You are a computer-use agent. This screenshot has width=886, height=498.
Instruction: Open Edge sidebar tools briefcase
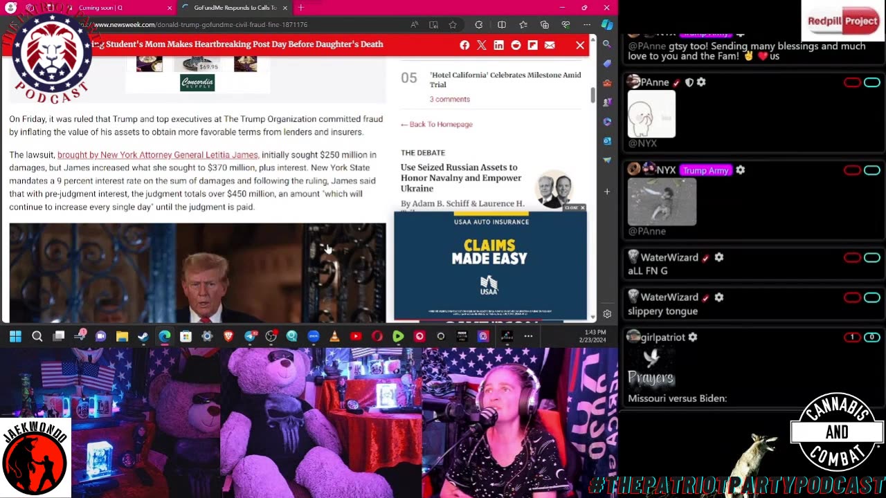(x=607, y=83)
